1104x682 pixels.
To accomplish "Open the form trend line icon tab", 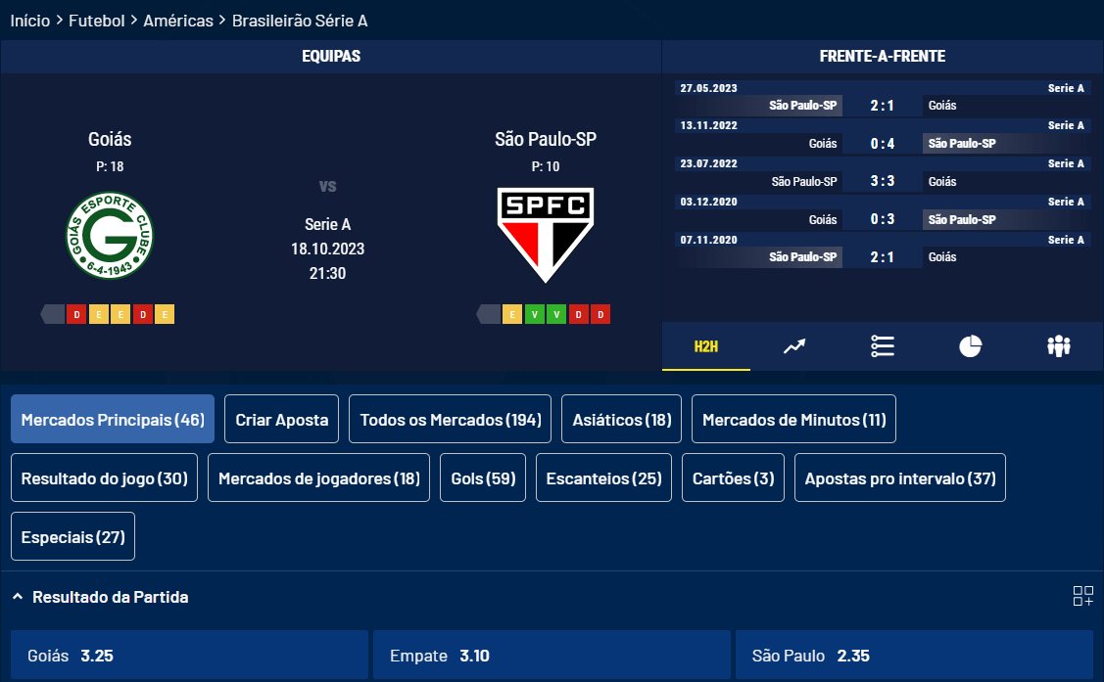I will click(x=794, y=346).
